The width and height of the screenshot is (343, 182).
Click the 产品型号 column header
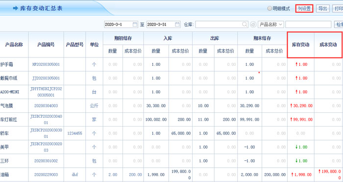click(x=74, y=45)
